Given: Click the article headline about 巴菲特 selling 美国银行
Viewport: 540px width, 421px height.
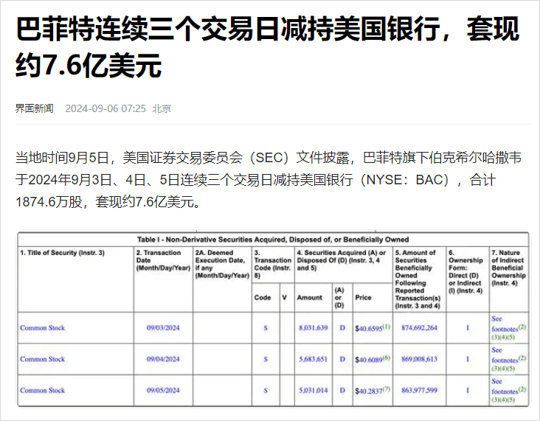Looking at the screenshot, I should tap(267, 47).
